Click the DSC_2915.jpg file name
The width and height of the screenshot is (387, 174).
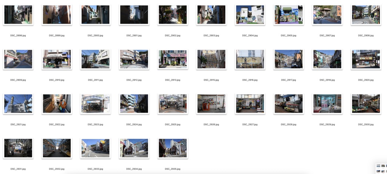coord(211,80)
